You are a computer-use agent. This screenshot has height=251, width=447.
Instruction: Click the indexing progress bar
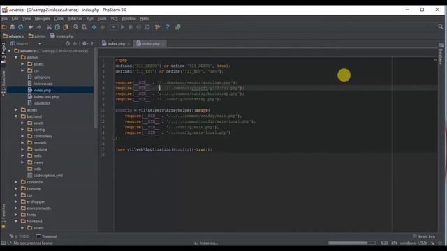click(352, 243)
